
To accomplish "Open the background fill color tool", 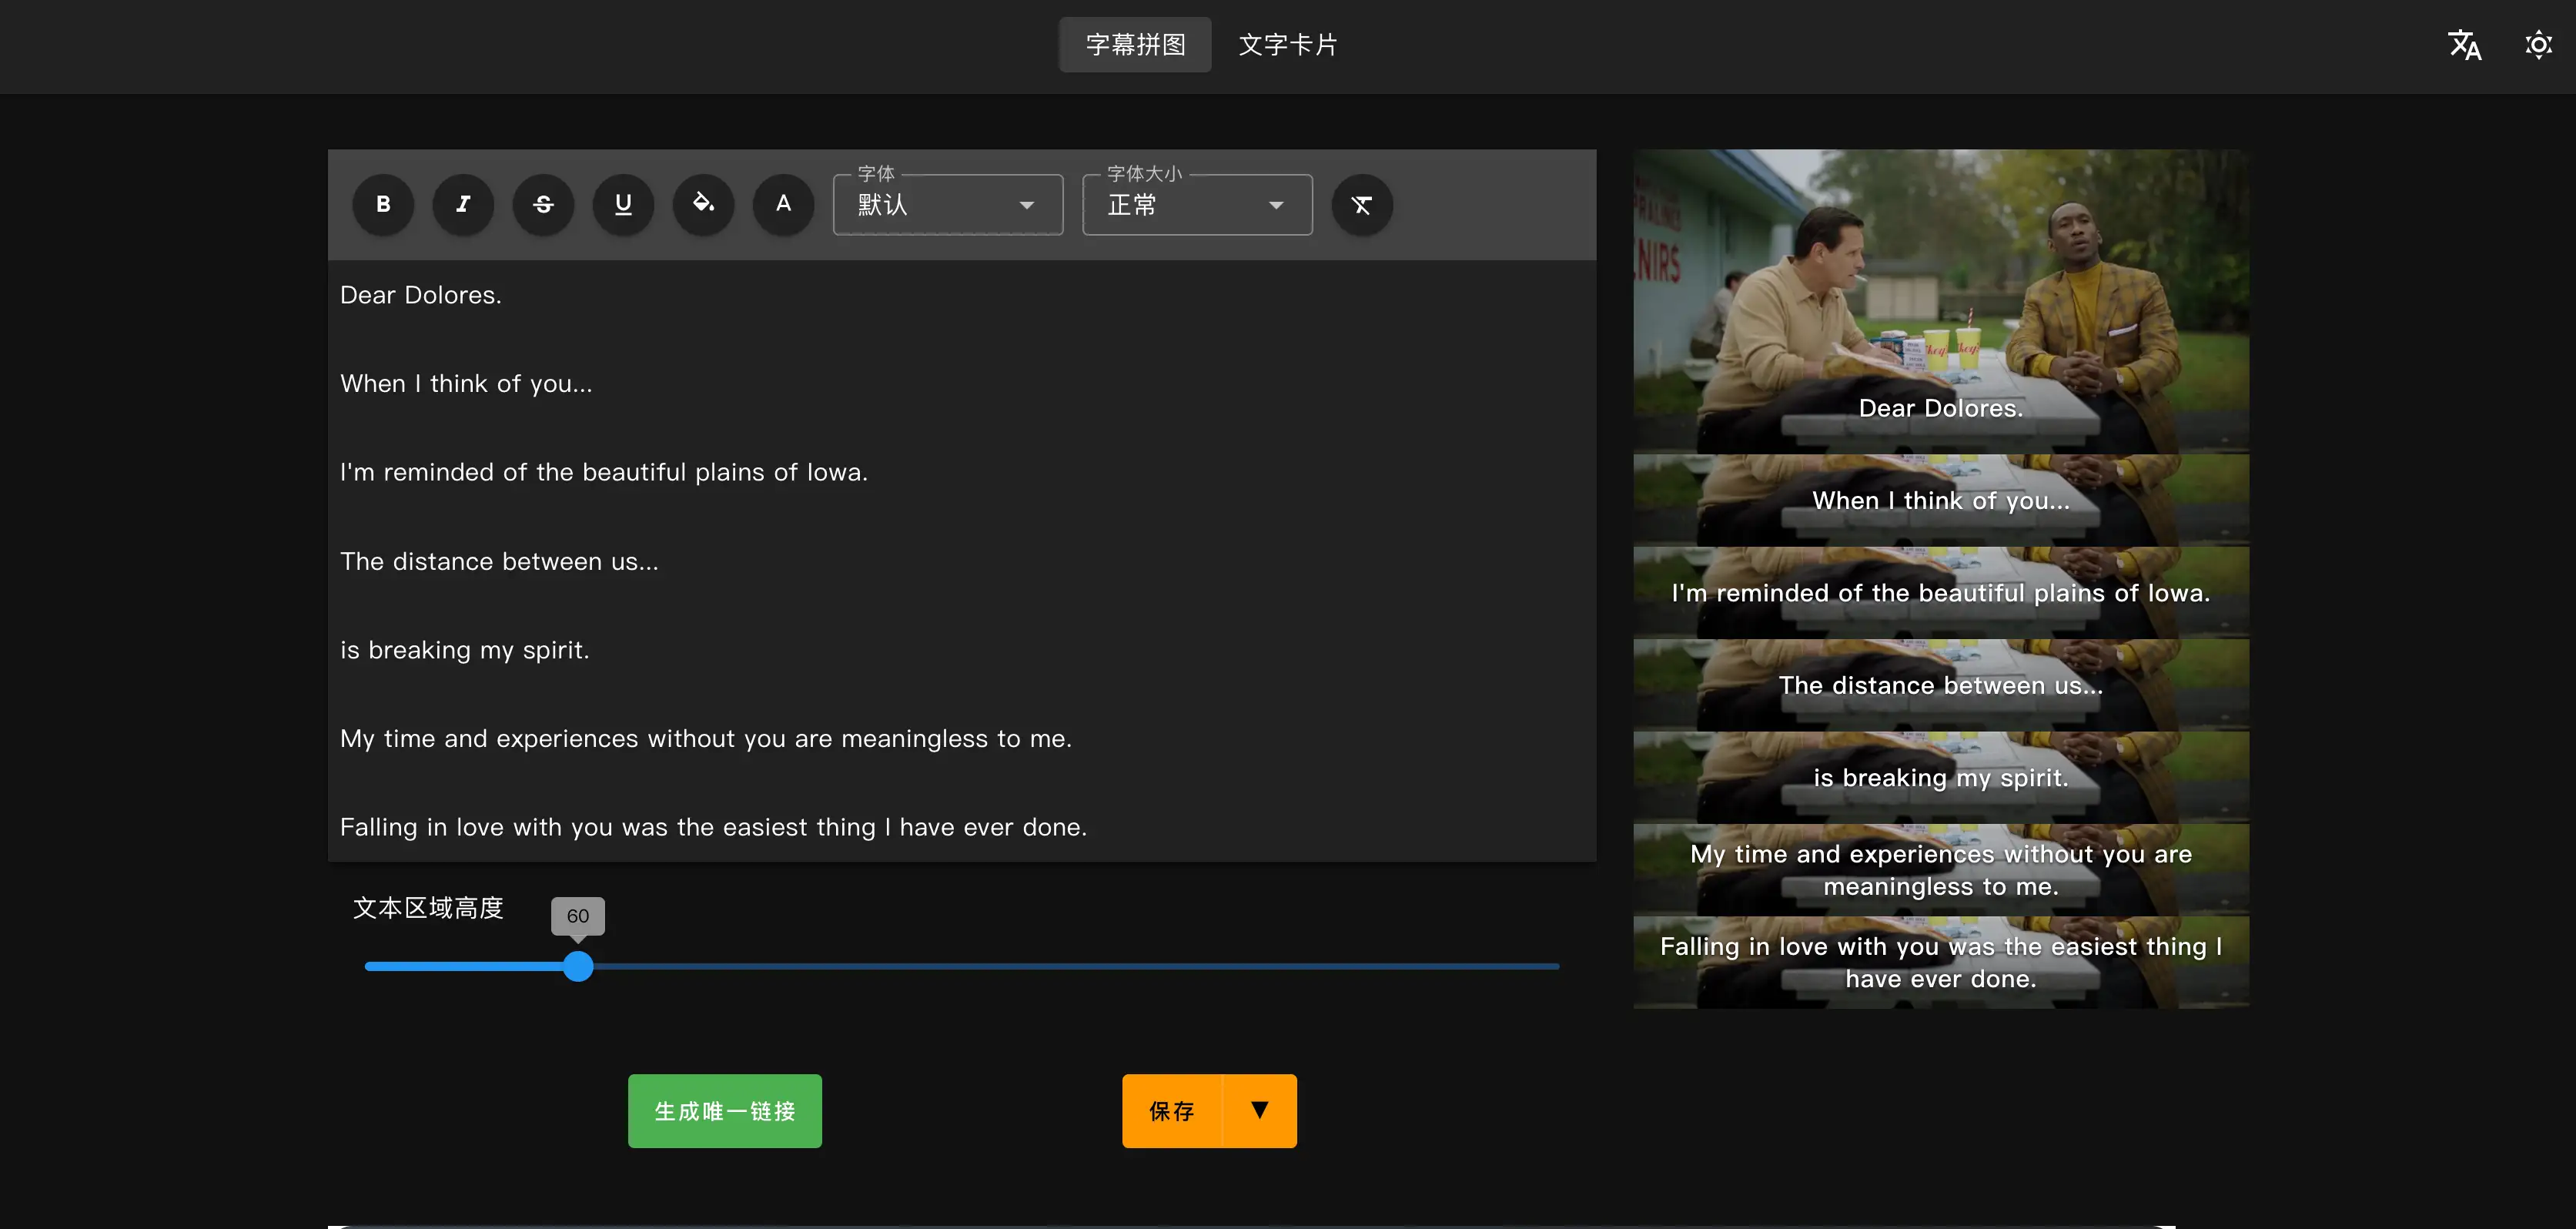I will coord(703,205).
